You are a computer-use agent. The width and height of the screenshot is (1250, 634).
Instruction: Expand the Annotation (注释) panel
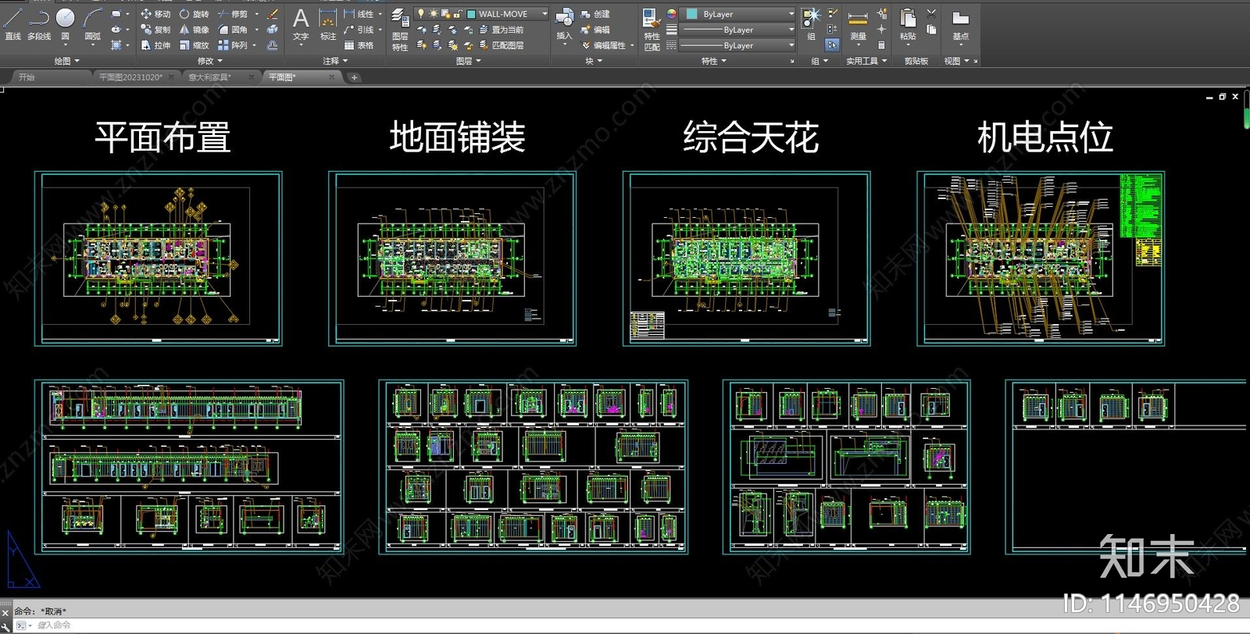pyautogui.click(x=335, y=61)
